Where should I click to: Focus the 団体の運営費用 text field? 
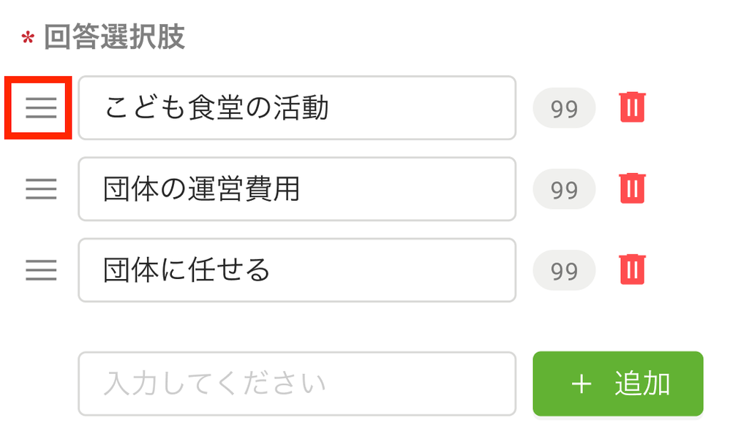[297, 189]
